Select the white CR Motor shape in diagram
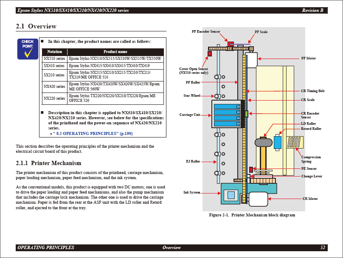 pos(258,199)
